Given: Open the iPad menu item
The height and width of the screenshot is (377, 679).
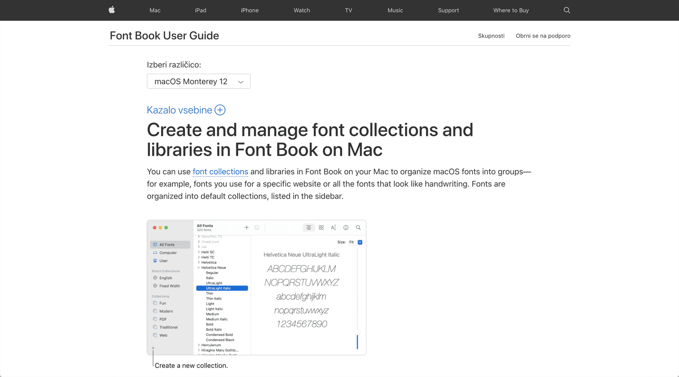Looking at the screenshot, I should pos(201,10).
